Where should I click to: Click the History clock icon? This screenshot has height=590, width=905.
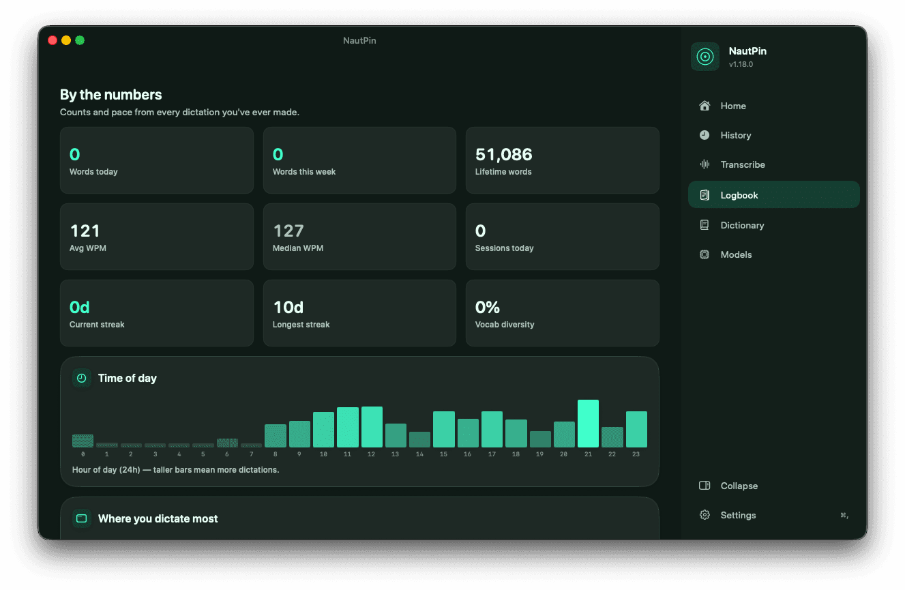click(704, 135)
